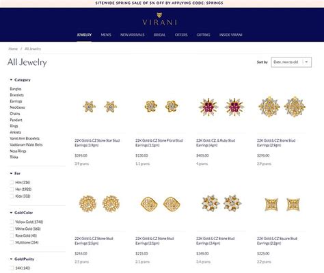Click the Virani logo emblem
324x273 pixels.
tap(159, 15)
